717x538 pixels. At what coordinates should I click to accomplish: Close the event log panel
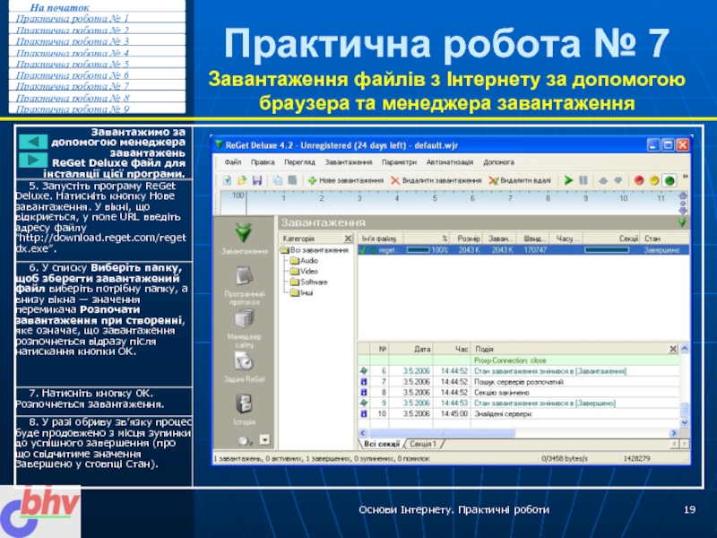673,349
